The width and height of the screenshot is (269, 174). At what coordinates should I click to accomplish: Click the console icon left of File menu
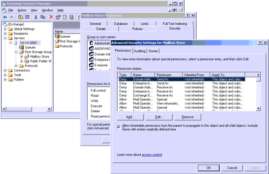tap(4, 10)
